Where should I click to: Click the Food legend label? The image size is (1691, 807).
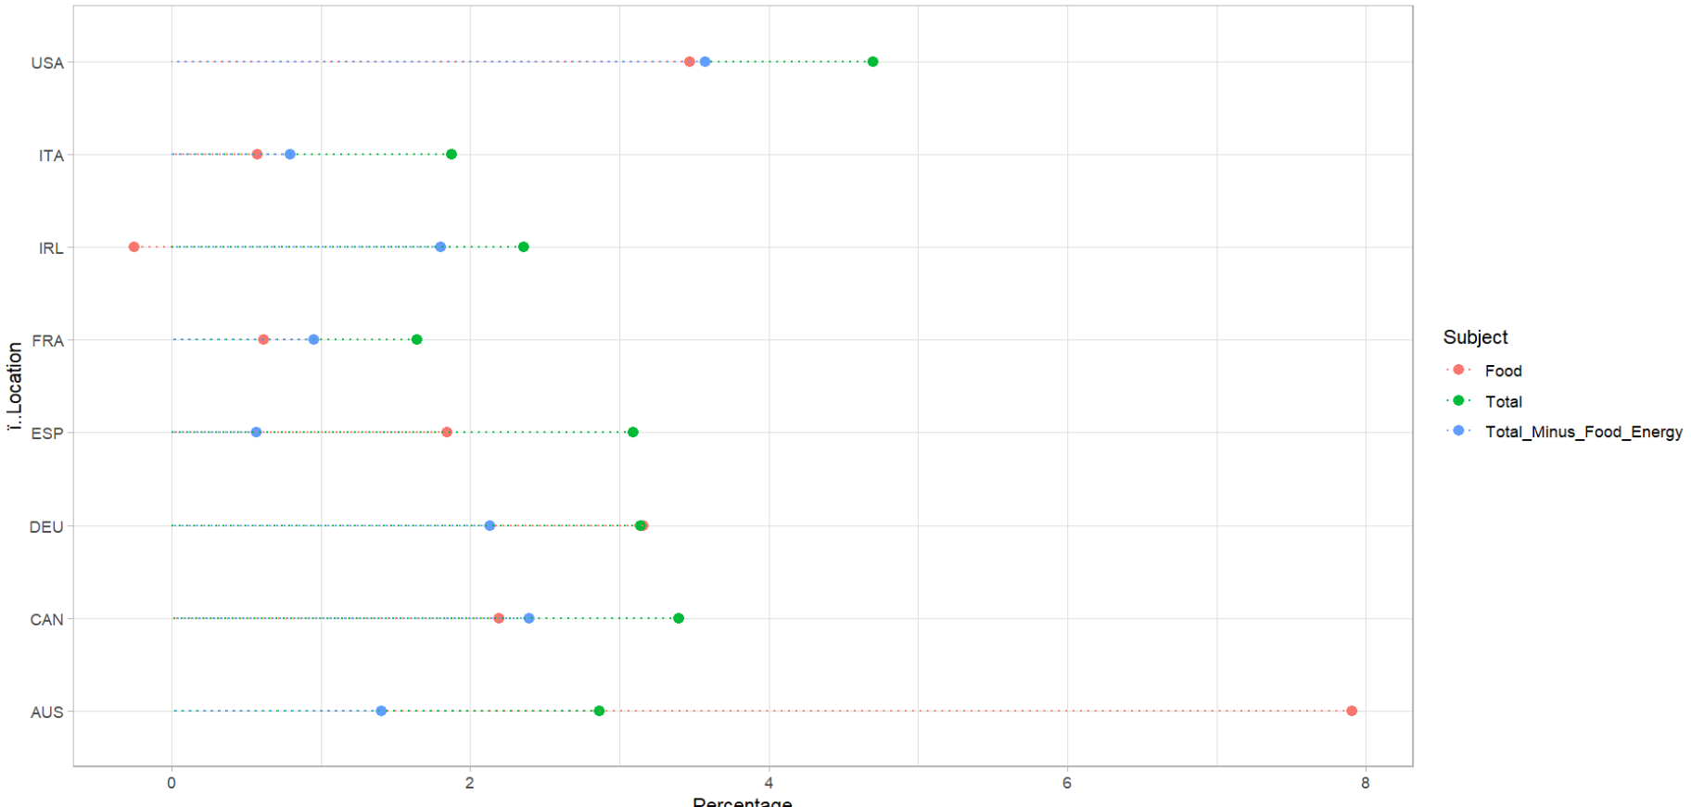1503,371
